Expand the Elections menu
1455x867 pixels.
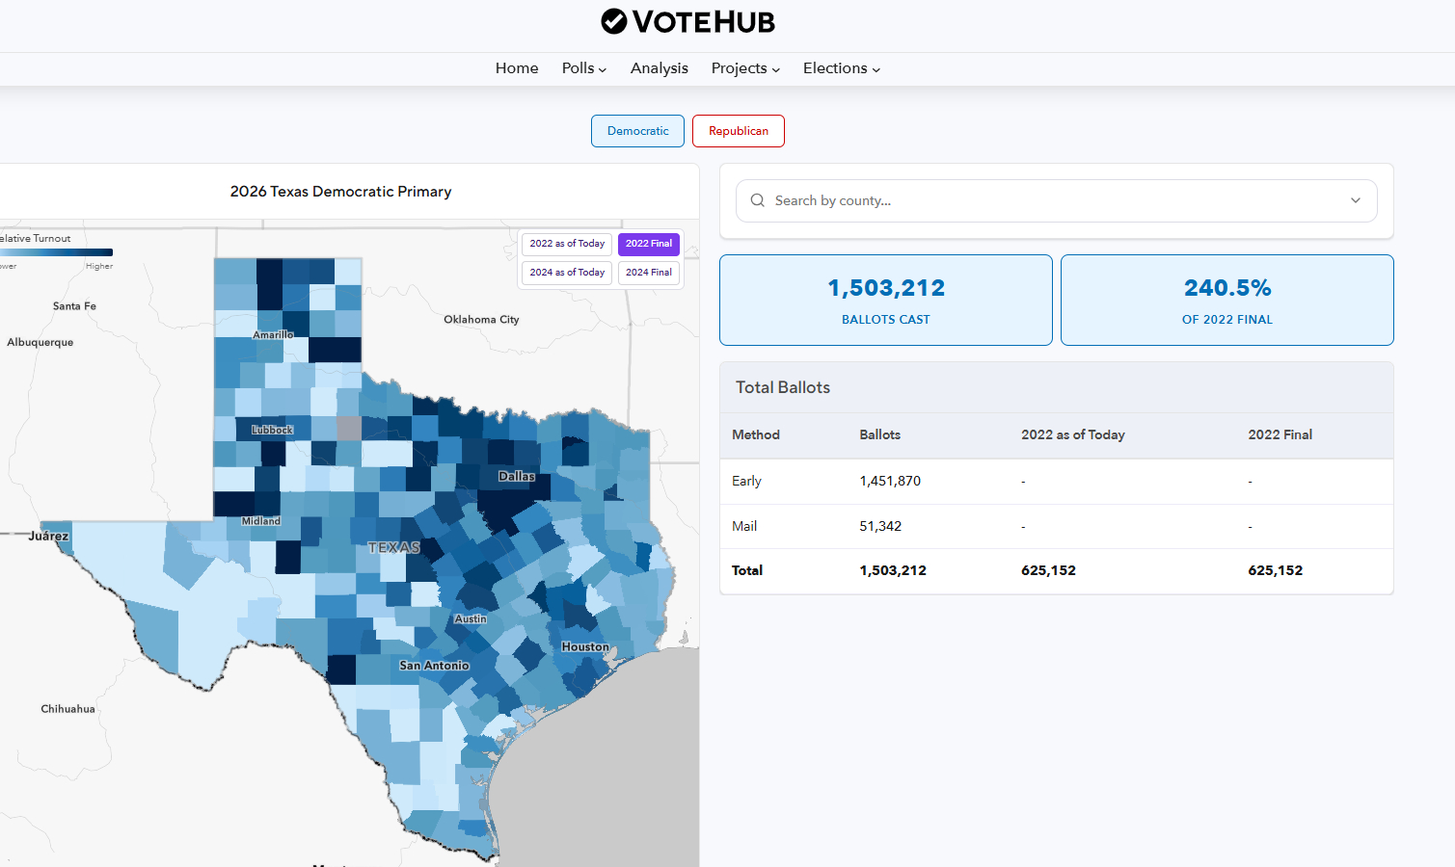tap(841, 68)
